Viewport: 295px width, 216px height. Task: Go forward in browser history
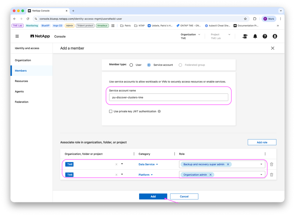pyautogui.click(x=21, y=19)
